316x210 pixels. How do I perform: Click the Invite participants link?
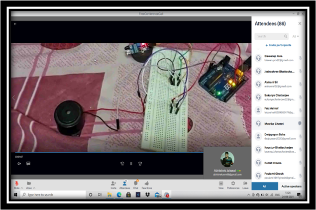[x=278, y=45]
